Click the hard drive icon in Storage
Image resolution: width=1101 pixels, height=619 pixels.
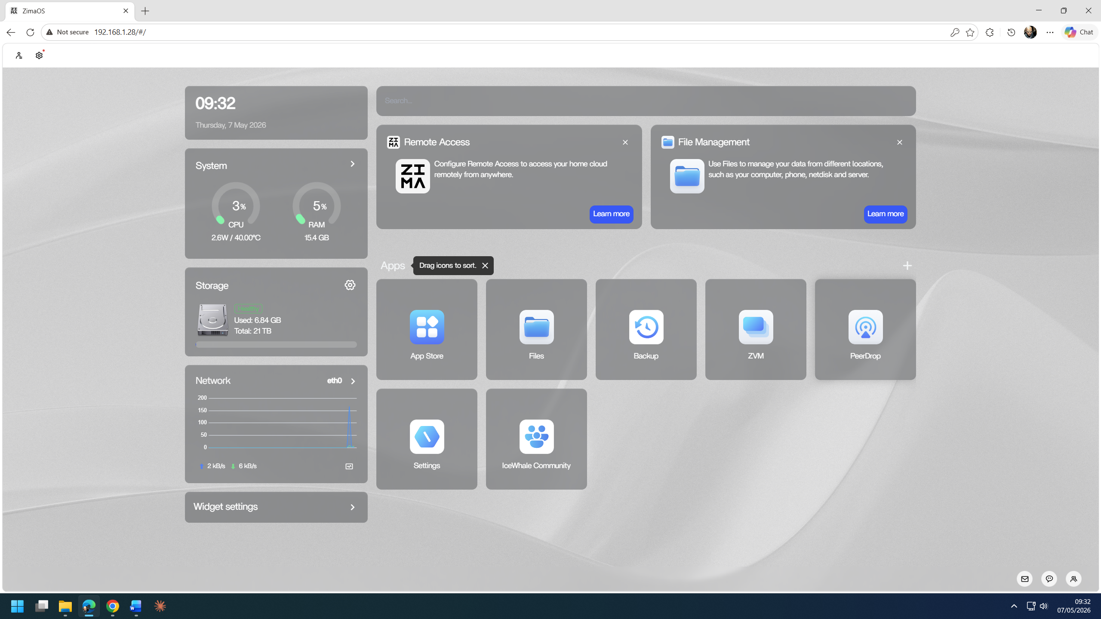click(212, 320)
